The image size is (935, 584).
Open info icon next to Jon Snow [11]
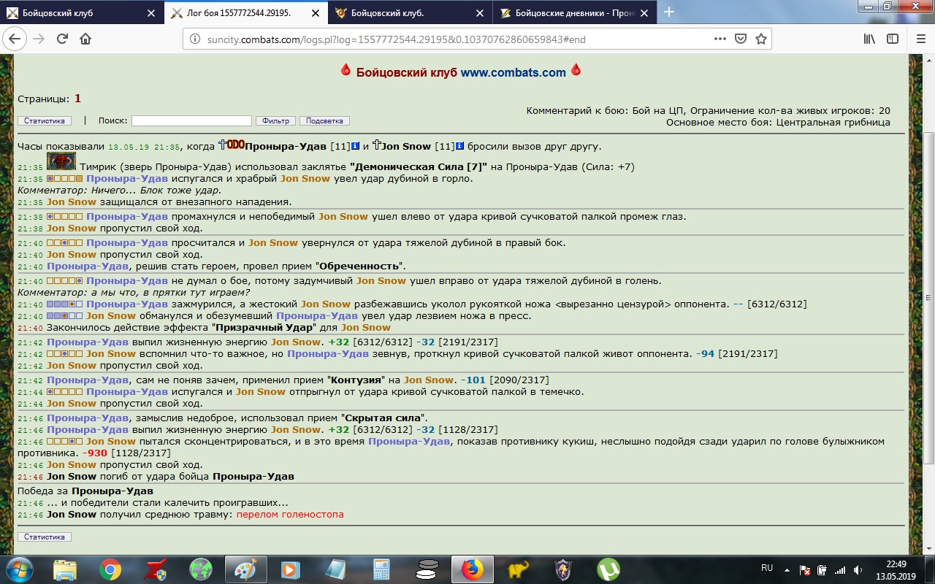click(459, 146)
